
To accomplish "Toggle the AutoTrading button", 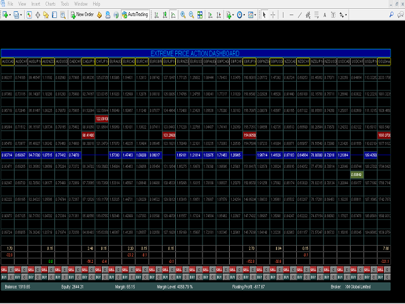I will 135,15.
